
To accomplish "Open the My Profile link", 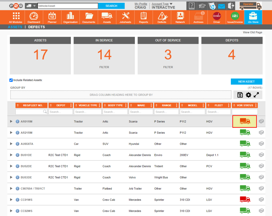I will pos(141,4).
